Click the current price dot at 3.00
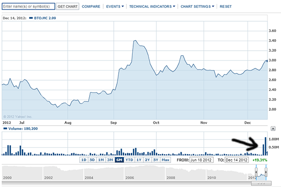Image resolution: width=281 pixels, height=187 pixels. tap(266, 61)
